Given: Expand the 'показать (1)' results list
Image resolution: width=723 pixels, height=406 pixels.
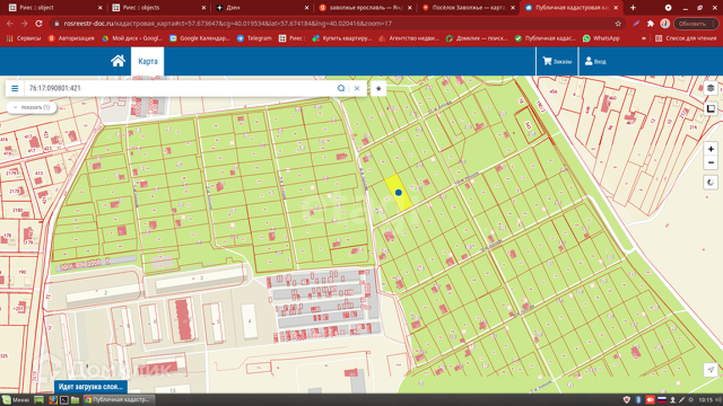Looking at the screenshot, I should (x=31, y=107).
